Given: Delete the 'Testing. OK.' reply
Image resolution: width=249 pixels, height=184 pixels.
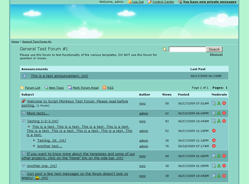Looking at the screenshot, I should click(x=214, y=141).
